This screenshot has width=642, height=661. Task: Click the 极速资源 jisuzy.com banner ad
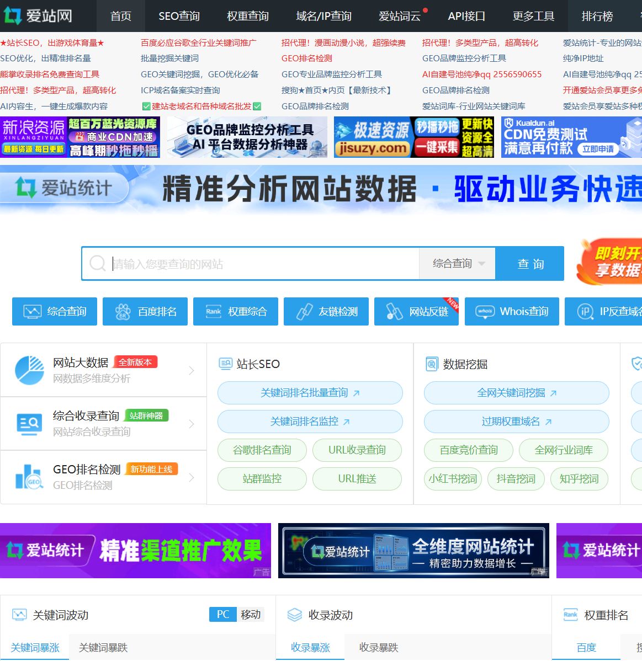pyautogui.click(x=414, y=137)
